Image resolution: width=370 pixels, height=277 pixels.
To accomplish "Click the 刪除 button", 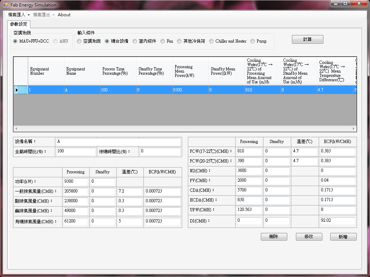I will pyautogui.click(x=274, y=237).
